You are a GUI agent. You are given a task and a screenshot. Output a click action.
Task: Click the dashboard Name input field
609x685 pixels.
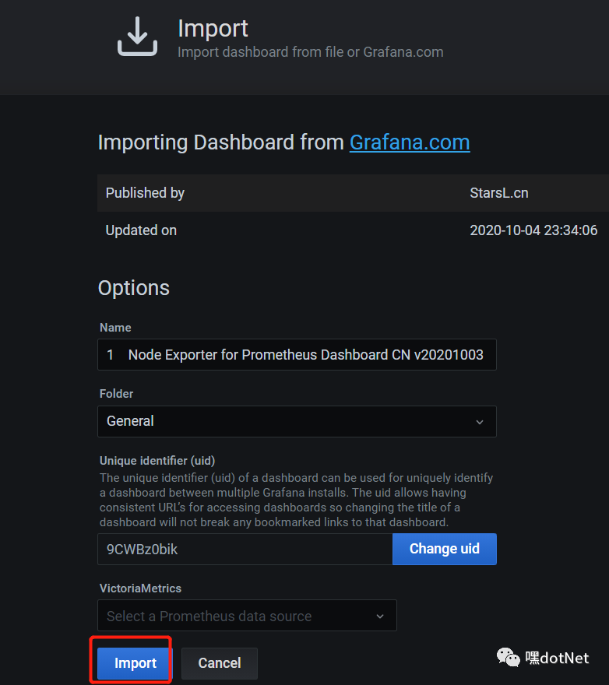(x=297, y=354)
